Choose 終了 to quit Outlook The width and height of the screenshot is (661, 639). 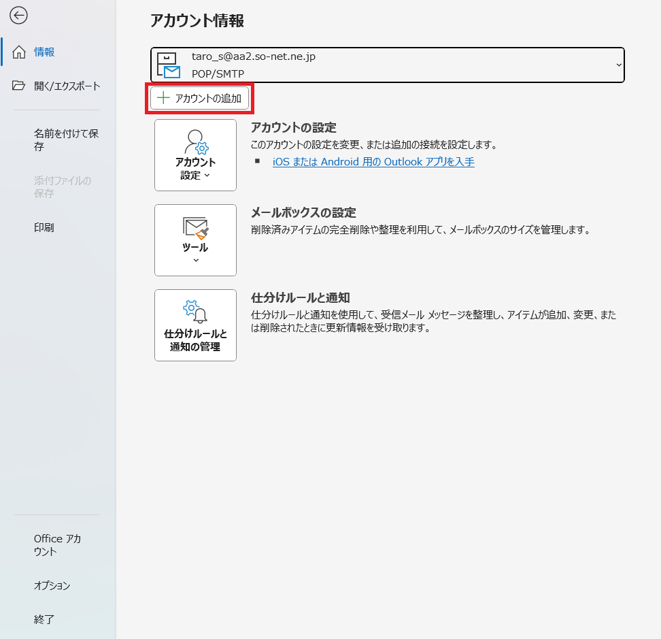44,619
